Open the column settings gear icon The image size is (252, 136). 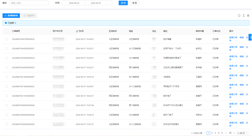tap(248, 16)
